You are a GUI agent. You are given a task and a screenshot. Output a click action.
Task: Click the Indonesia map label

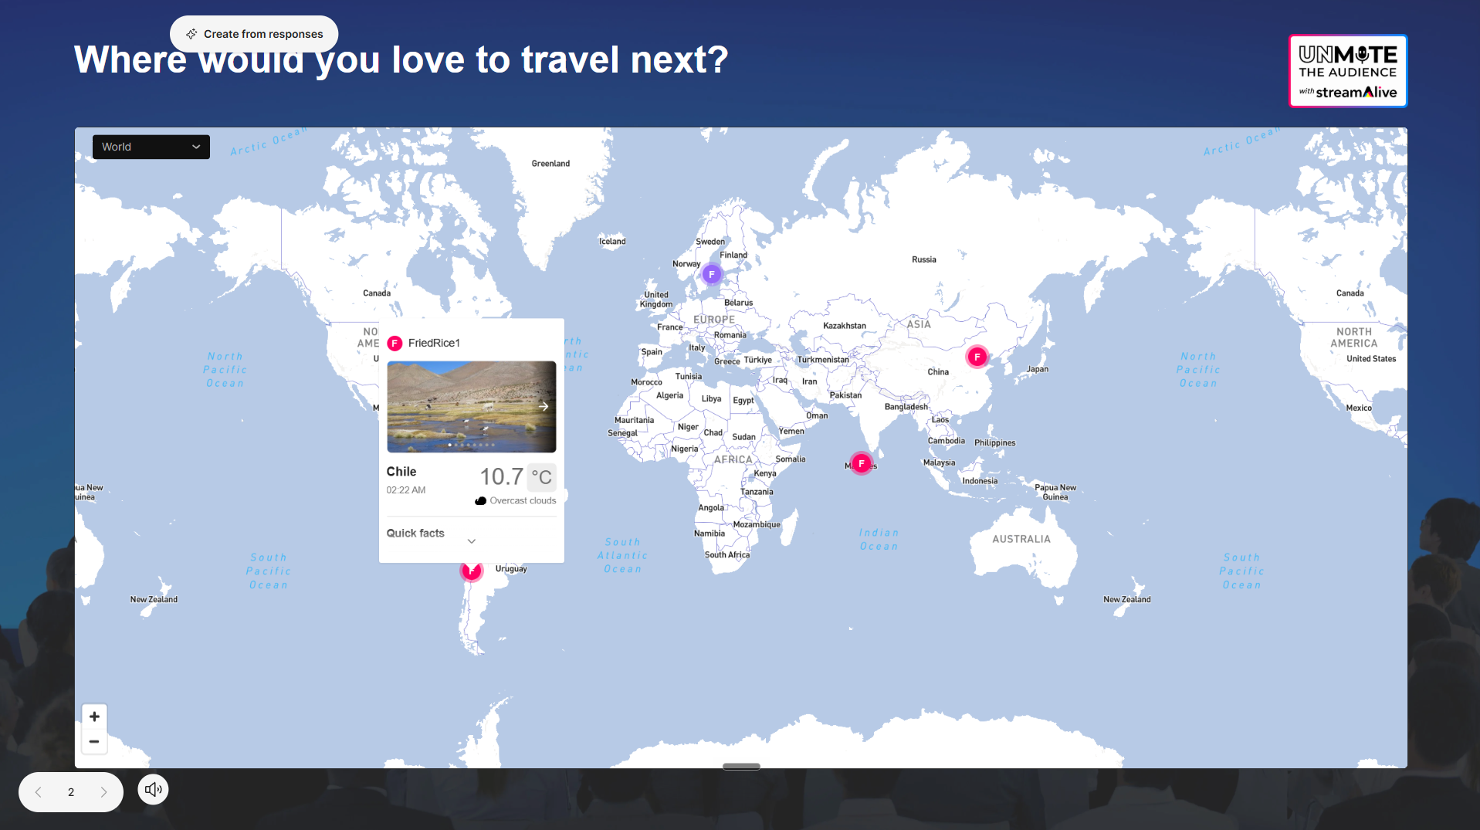point(980,481)
